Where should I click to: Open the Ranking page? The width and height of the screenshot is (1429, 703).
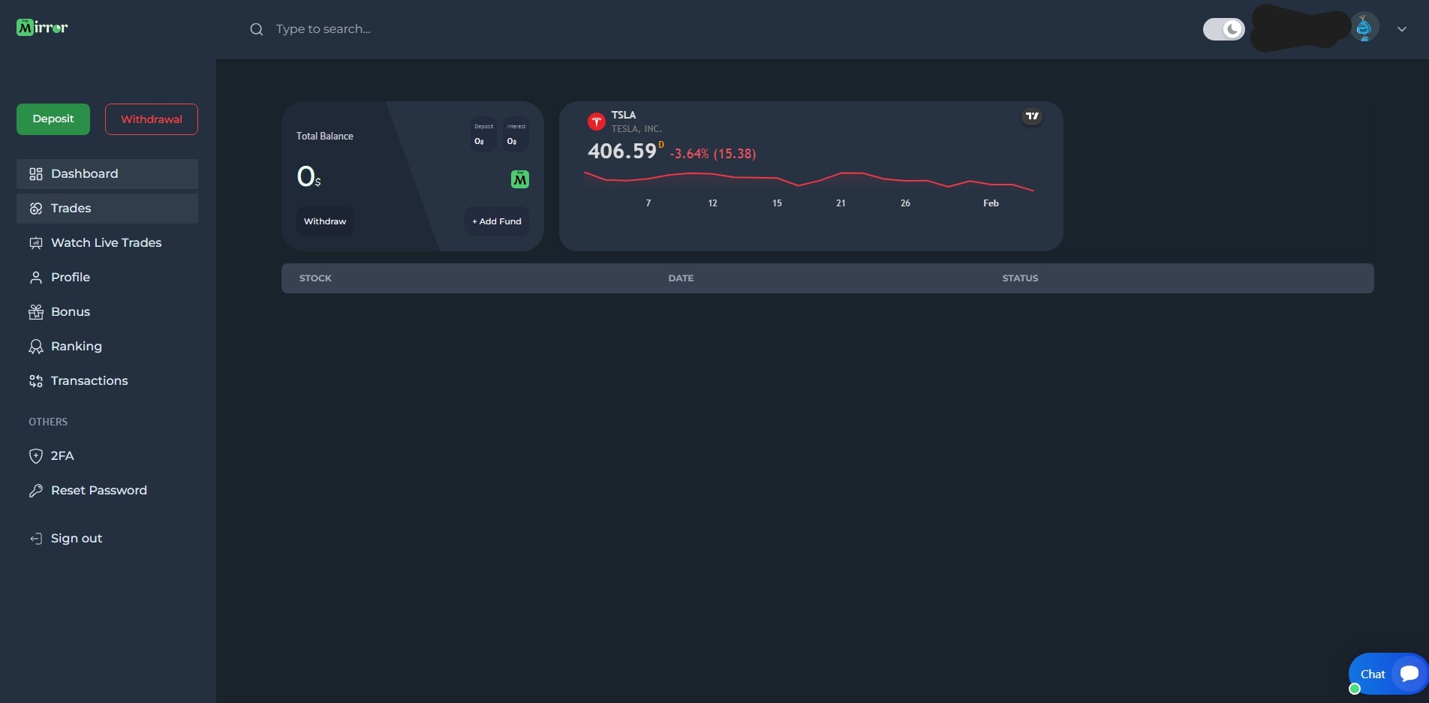(76, 347)
